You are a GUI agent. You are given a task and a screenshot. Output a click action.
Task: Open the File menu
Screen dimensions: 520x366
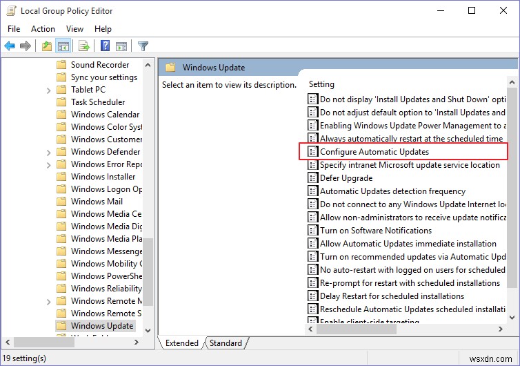[x=14, y=29]
